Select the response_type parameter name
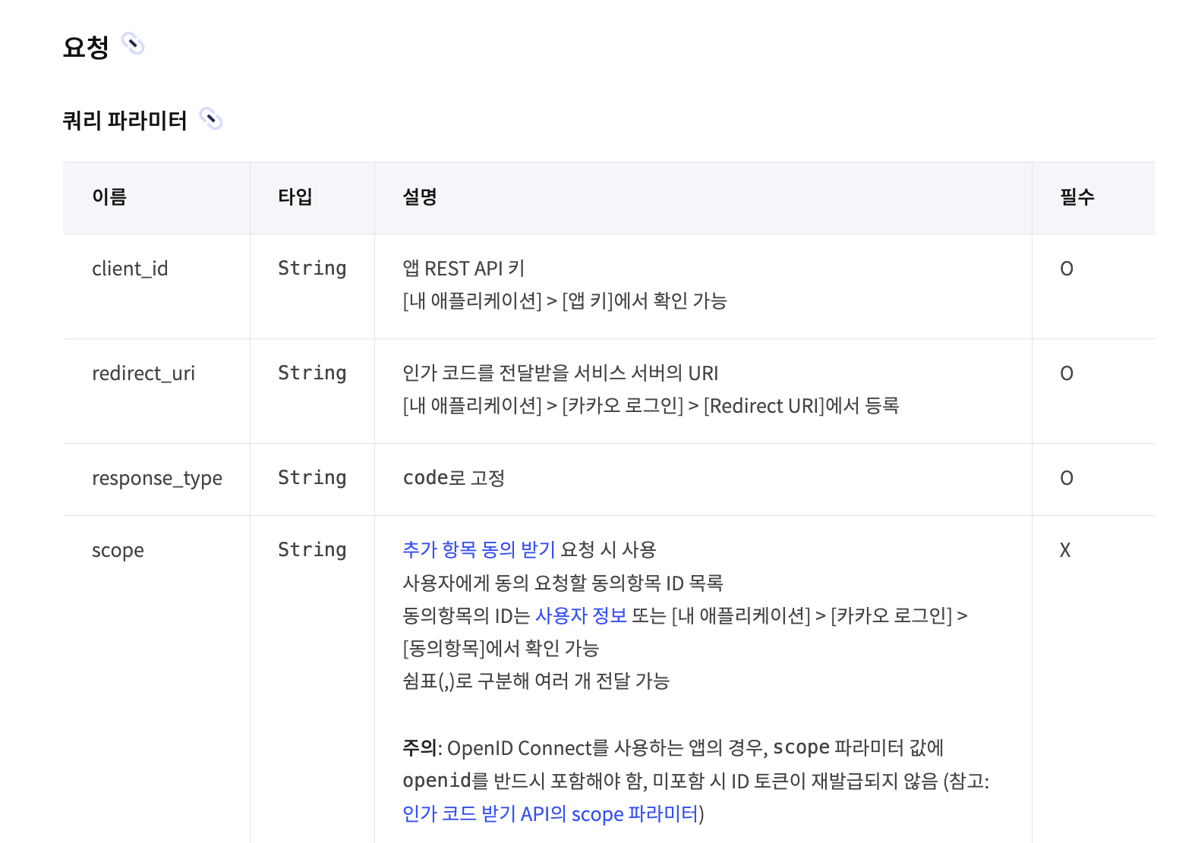1198x843 pixels. 157,478
